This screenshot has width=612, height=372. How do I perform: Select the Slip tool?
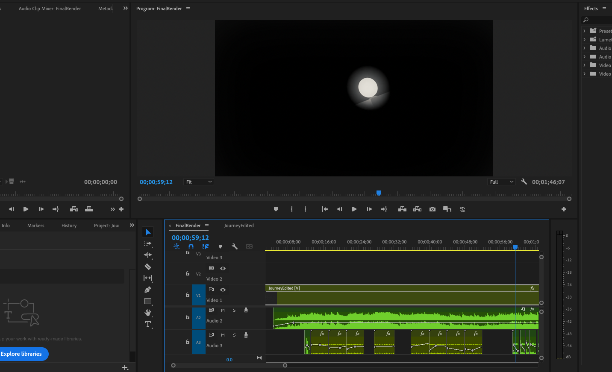click(x=148, y=278)
